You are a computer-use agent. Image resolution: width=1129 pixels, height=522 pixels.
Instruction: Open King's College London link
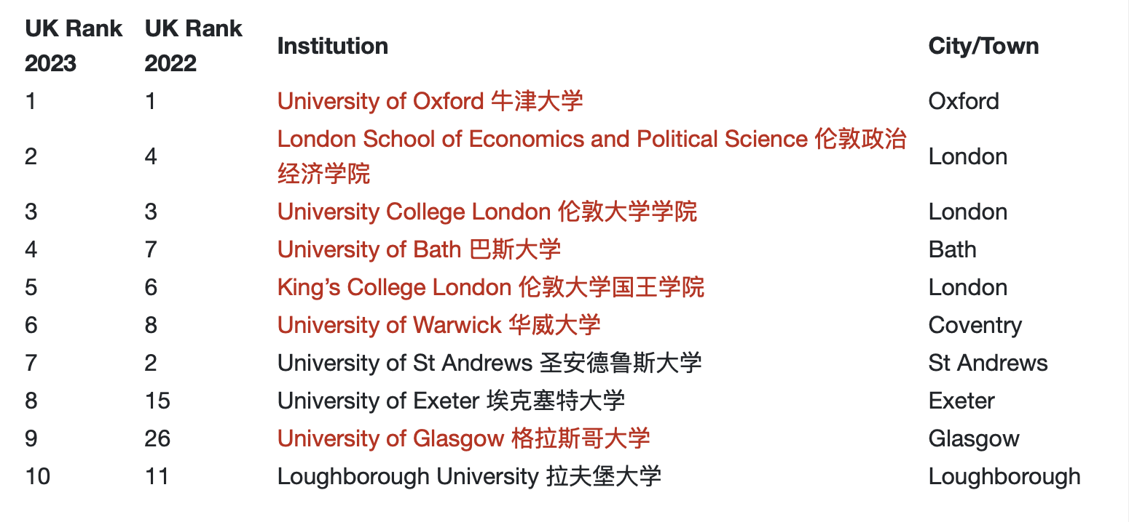tap(490, 287)
